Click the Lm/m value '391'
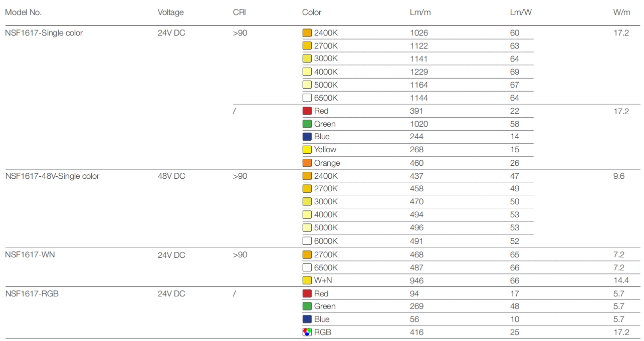644x341 pixels. pyautogui.click(x=416, y=111)
